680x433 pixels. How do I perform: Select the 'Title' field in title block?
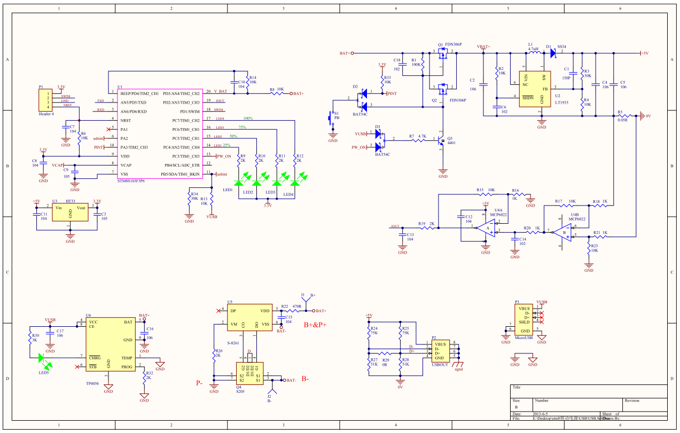click(588, 390)
